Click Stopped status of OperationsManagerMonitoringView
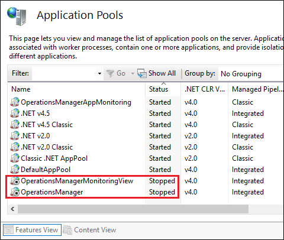The image size is (284, 240). click(x=162, y=181)
